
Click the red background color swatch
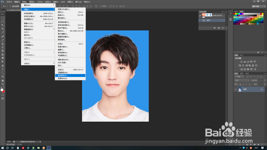(x=3, y=91)
